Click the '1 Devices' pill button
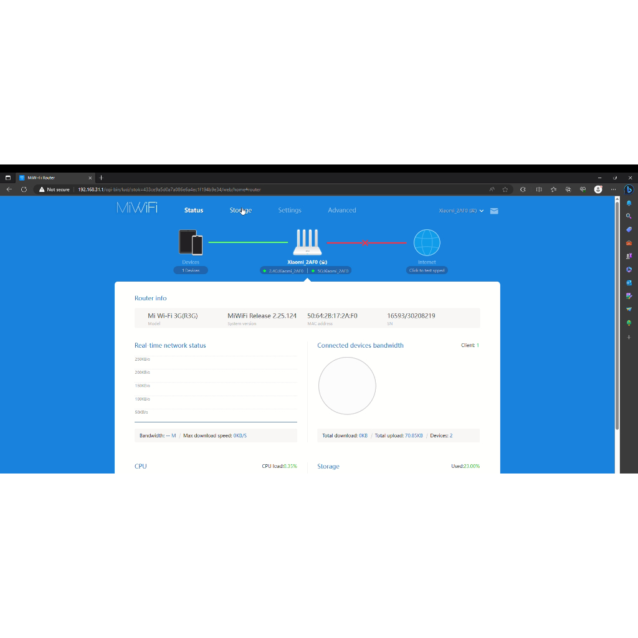Viewport: 638px width, 638px height. (x=191, y=270)
